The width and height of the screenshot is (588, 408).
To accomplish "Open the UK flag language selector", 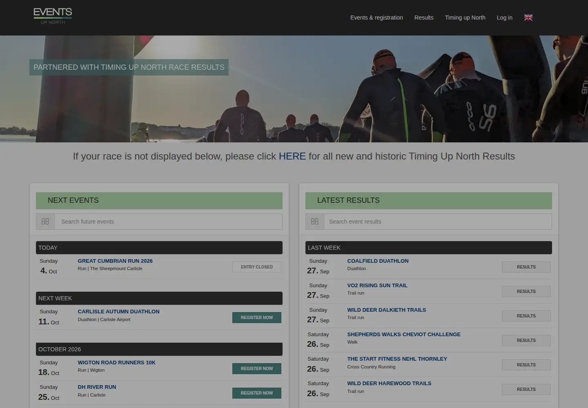I will pos(528,18).
